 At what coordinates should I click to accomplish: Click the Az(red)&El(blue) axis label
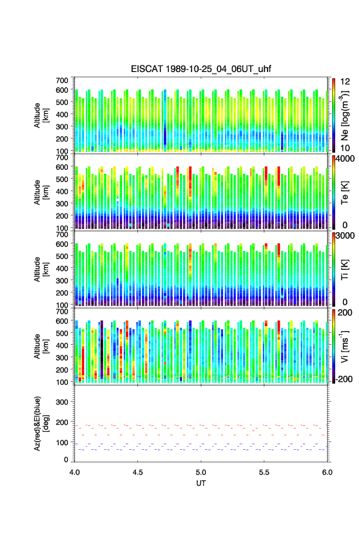(x=41, y=423)
